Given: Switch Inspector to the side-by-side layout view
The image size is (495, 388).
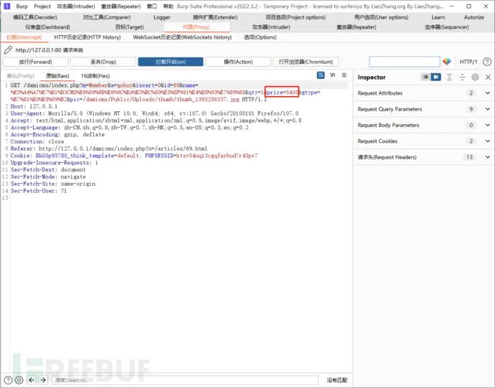Looking at the screenshot, I should [x=435, y=77].
